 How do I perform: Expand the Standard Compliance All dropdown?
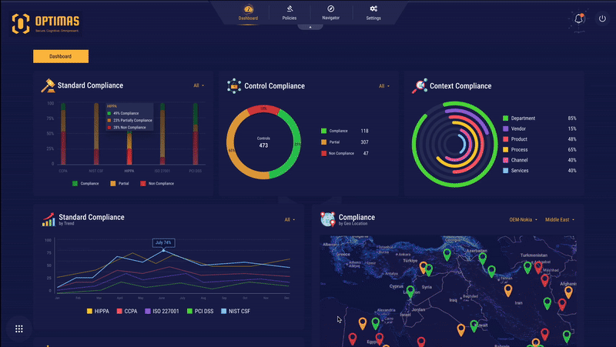[199, 85]
